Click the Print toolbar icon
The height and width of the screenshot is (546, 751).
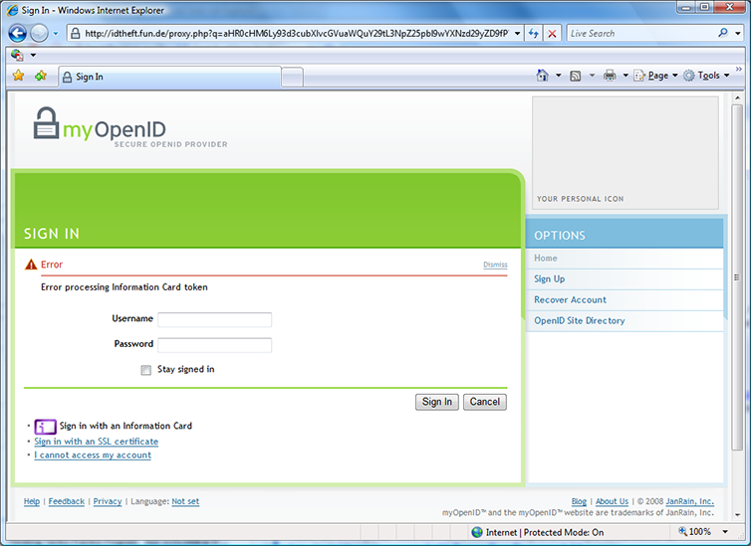click(610, 76)
